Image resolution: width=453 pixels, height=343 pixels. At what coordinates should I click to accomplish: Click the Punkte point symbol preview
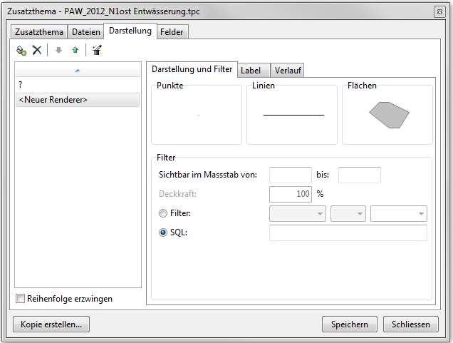click(197, 115)
